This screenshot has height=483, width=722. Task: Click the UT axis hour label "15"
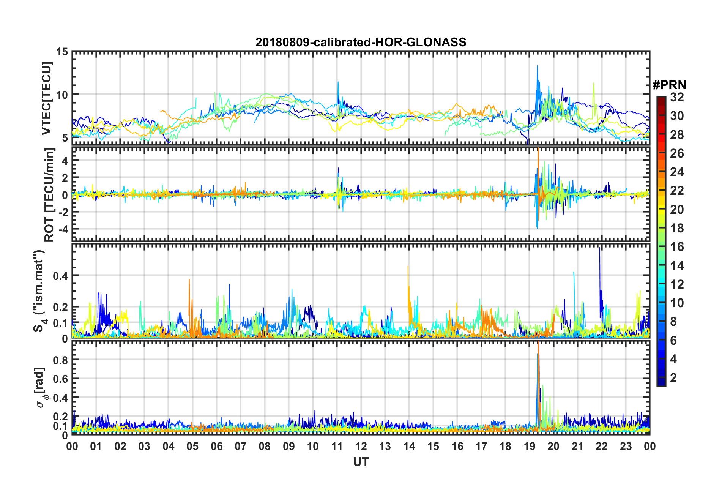pyautogui.click(x=433, y=446)
